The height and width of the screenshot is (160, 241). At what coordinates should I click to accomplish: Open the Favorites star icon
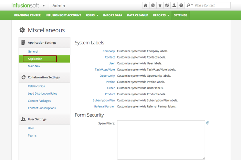[160, 6]
